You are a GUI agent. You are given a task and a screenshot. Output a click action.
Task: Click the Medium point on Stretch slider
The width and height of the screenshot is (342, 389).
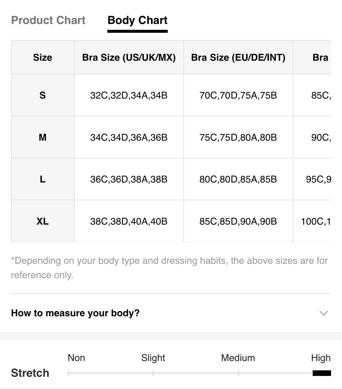(x=238, y=373)
